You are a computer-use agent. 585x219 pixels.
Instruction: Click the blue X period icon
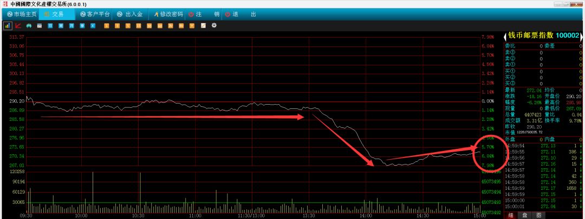93,26
